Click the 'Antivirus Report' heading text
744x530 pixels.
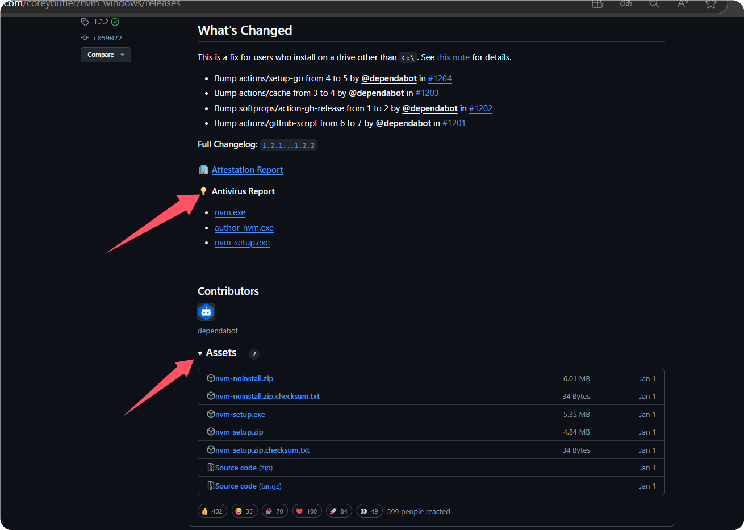pos(243,191)
